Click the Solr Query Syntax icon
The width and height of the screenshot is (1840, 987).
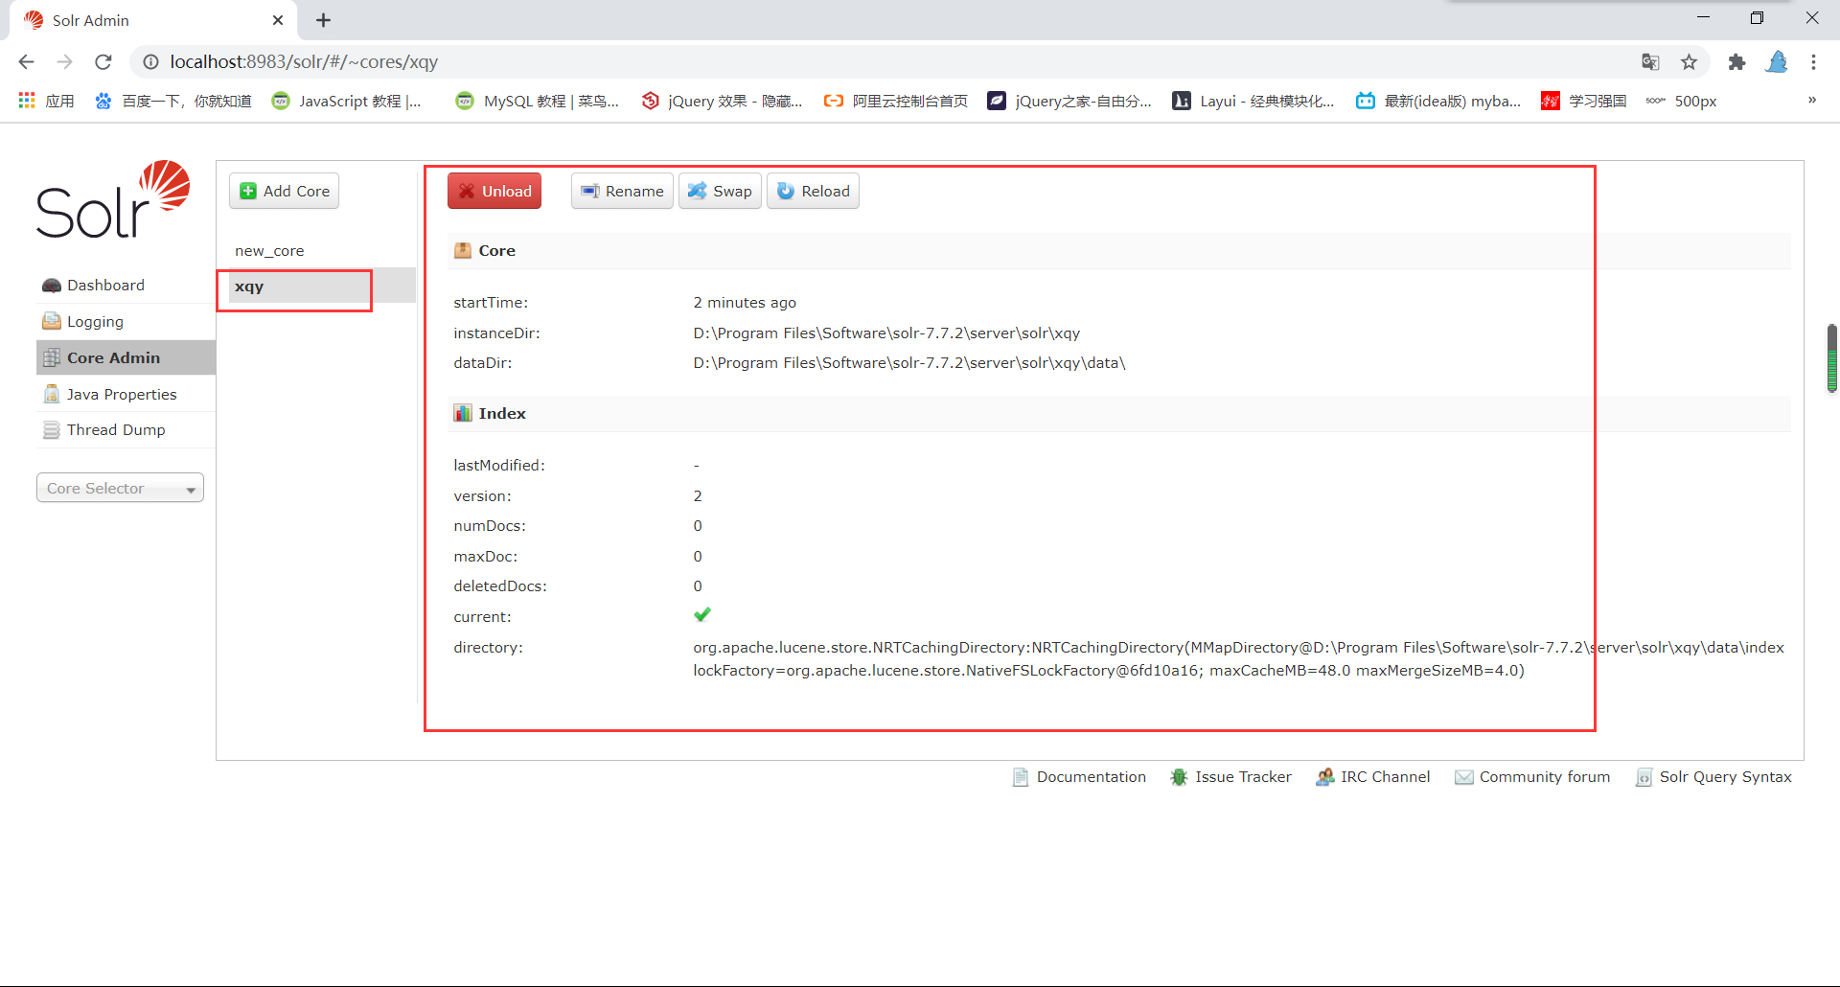[x=1644, y=777]
